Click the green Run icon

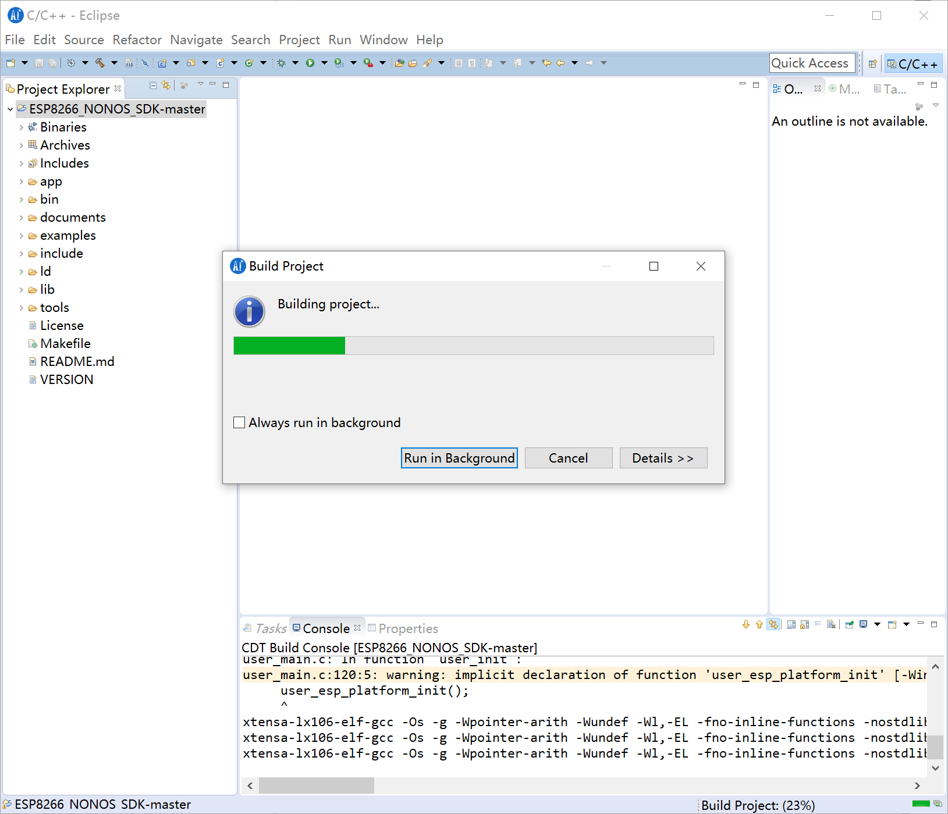pos(310,63)
